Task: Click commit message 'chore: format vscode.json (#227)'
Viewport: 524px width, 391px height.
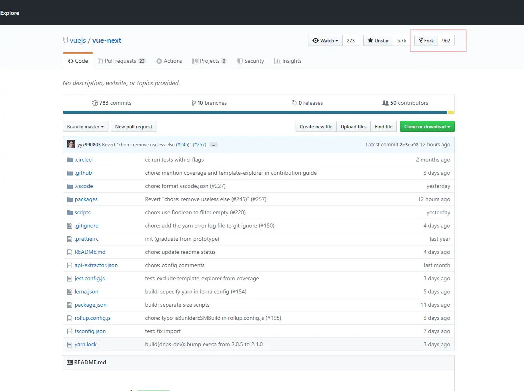Action: [185, 186]
